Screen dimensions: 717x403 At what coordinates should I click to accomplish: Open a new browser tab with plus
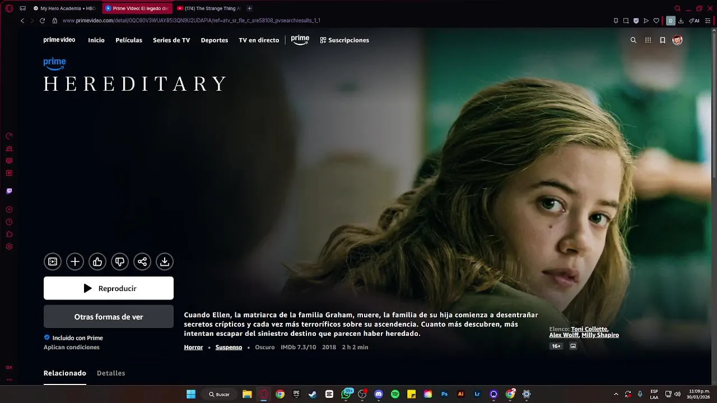pos(250,8)
